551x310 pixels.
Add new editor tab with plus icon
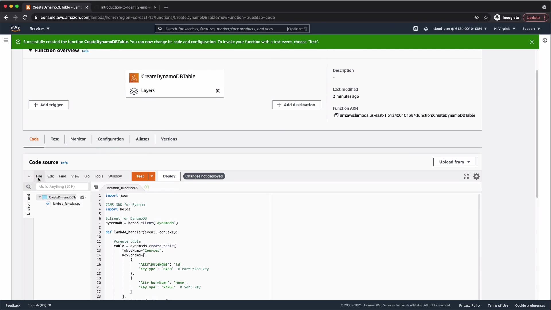147,187
